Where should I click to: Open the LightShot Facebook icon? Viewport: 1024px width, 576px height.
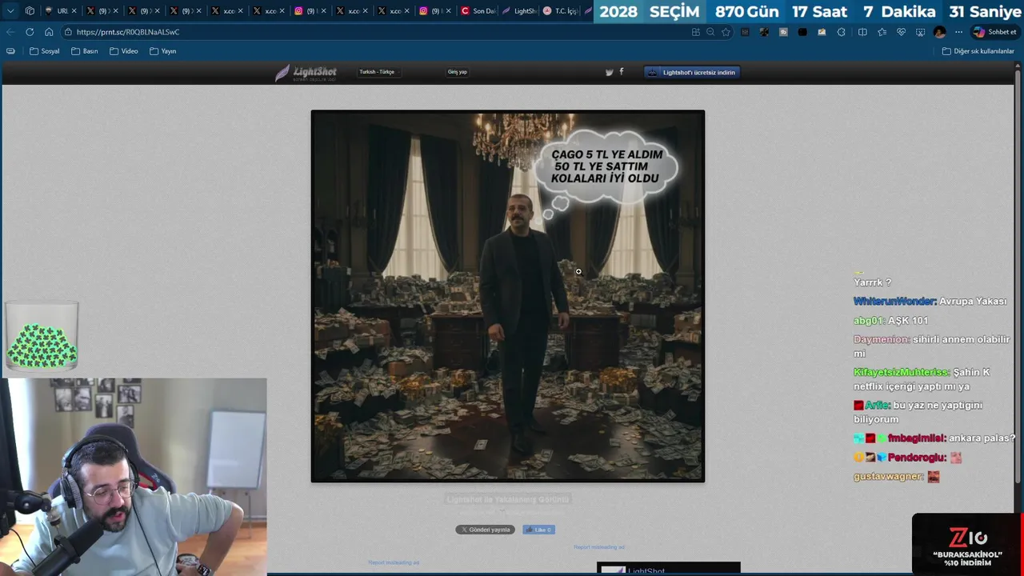tap(622, 72)
